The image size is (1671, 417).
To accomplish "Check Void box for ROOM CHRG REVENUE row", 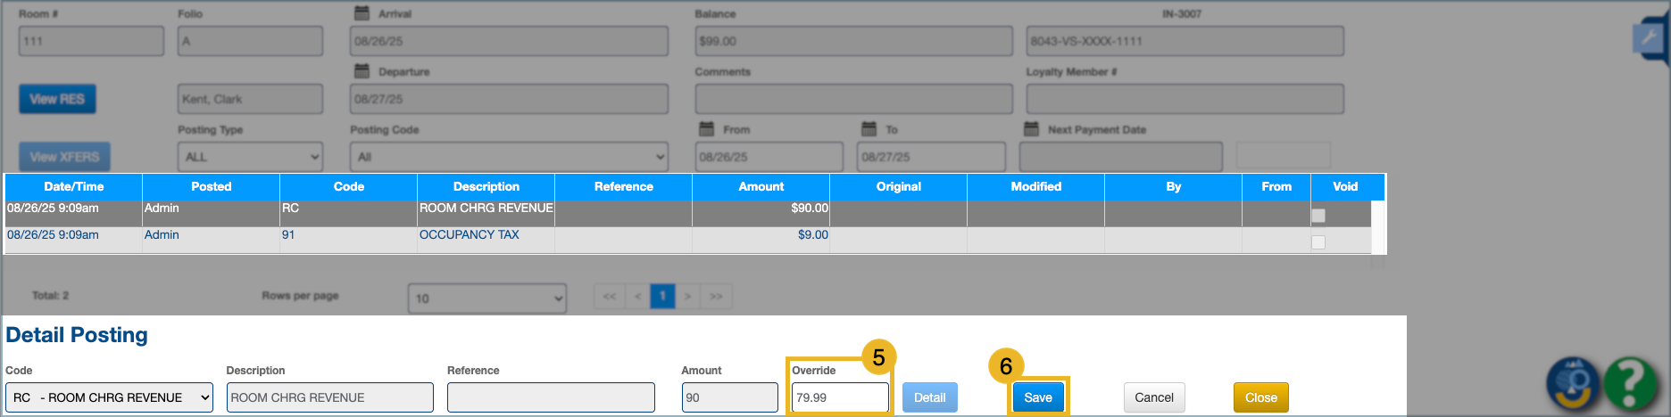I will coord(1318,216).
